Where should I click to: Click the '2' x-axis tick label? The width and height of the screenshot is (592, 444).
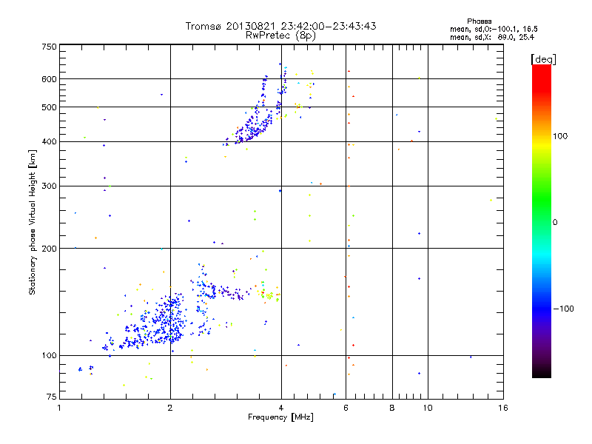coord(170,408)
